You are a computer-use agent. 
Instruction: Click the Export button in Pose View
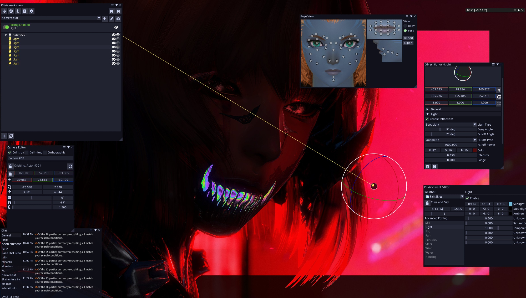408,43
